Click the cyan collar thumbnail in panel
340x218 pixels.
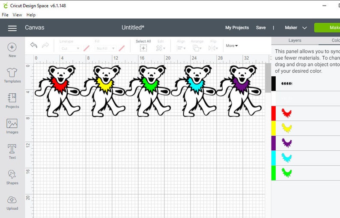click(286, 158)
